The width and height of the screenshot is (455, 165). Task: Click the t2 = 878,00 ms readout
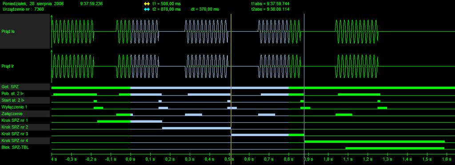(166, 9)
